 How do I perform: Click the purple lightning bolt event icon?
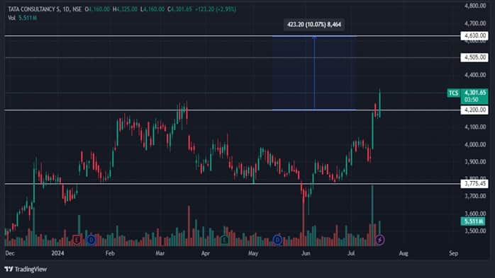coord(380,240)
